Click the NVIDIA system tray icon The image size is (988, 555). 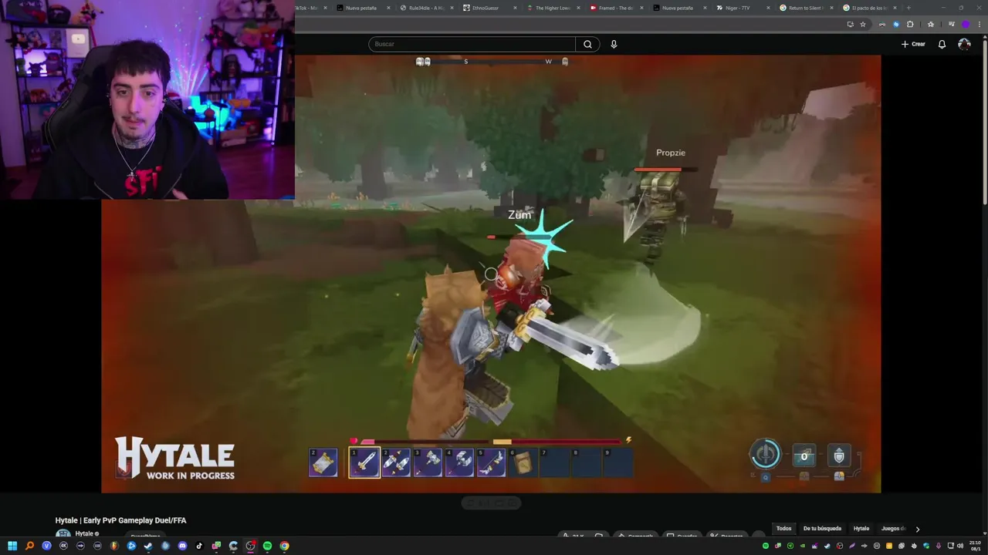pos(803,546)
